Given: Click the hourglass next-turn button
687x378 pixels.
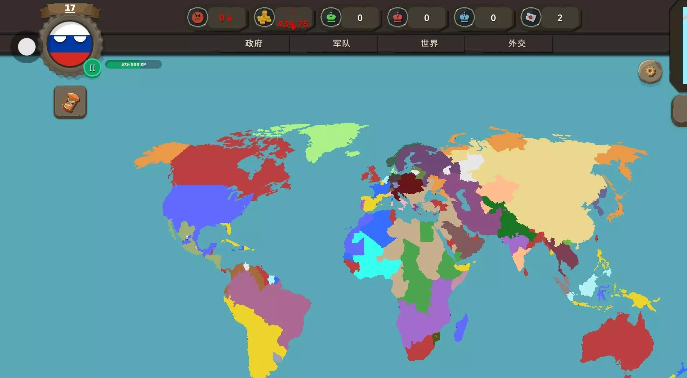Looking at the screenshot, I should point(70,102).
